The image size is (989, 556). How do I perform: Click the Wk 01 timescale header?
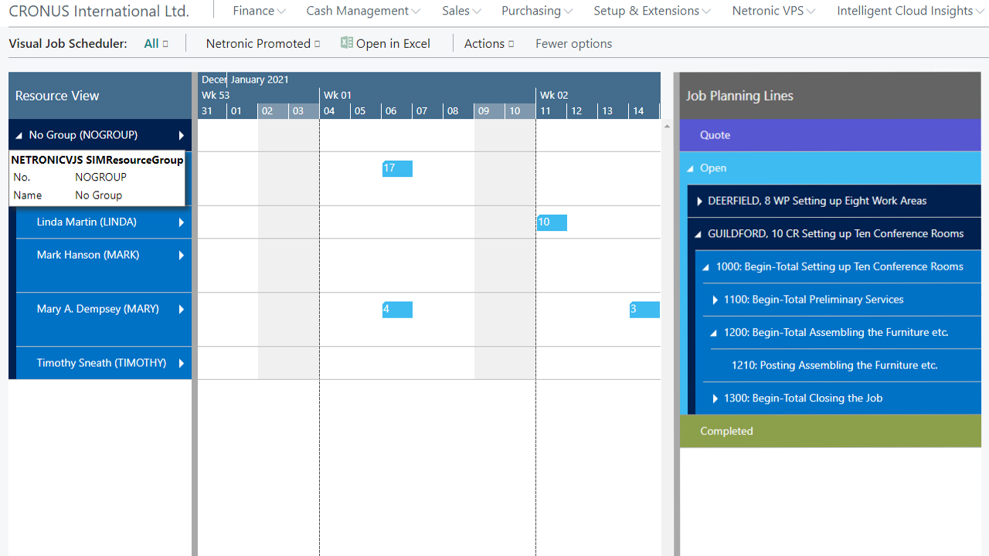click(427, 95)
